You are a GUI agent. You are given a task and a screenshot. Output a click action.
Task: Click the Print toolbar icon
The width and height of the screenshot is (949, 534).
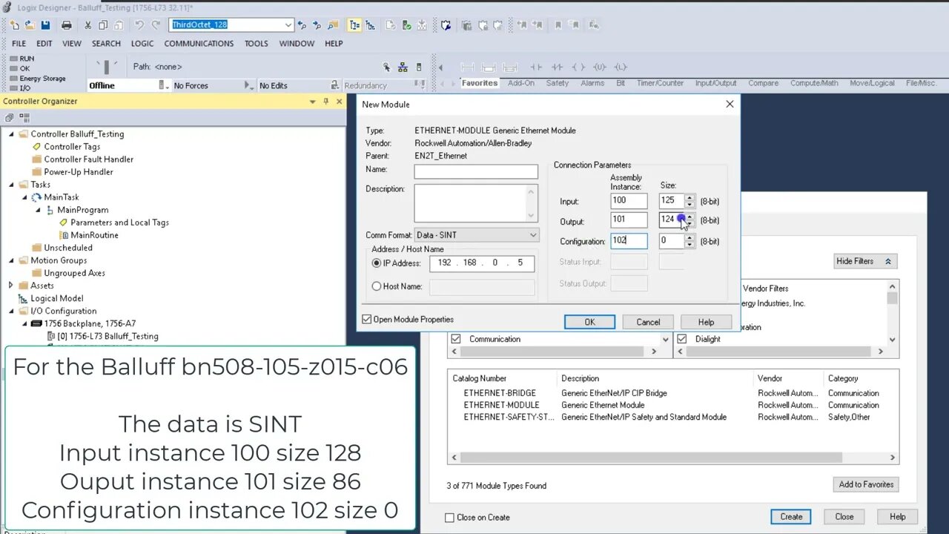(x=67, y=24)
